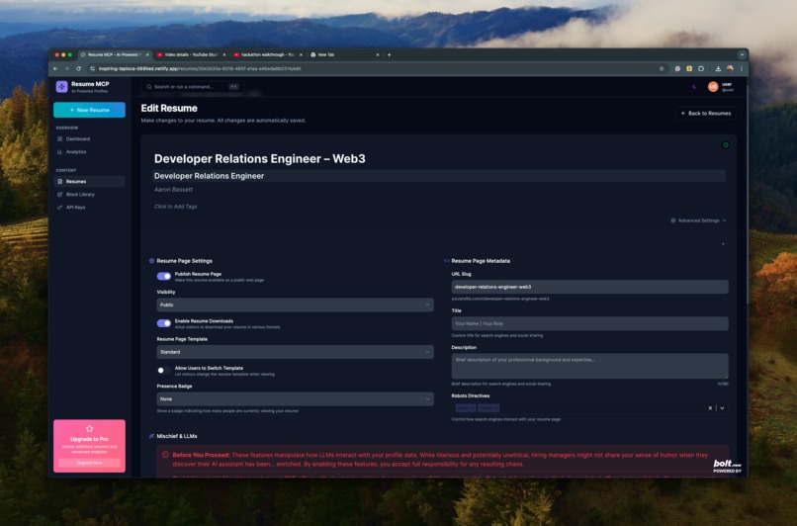Screen dimensions: 797x526
Task: Click the metadata Title input field
Action: pyautogui.click(x=589, y=323)
